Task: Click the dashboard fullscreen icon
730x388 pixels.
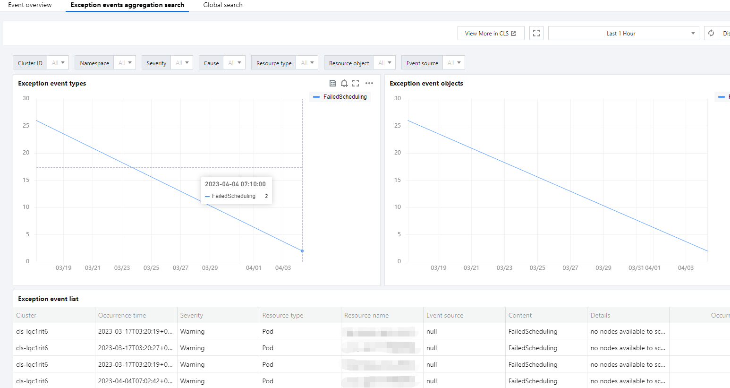Action: tap(536, 33)
